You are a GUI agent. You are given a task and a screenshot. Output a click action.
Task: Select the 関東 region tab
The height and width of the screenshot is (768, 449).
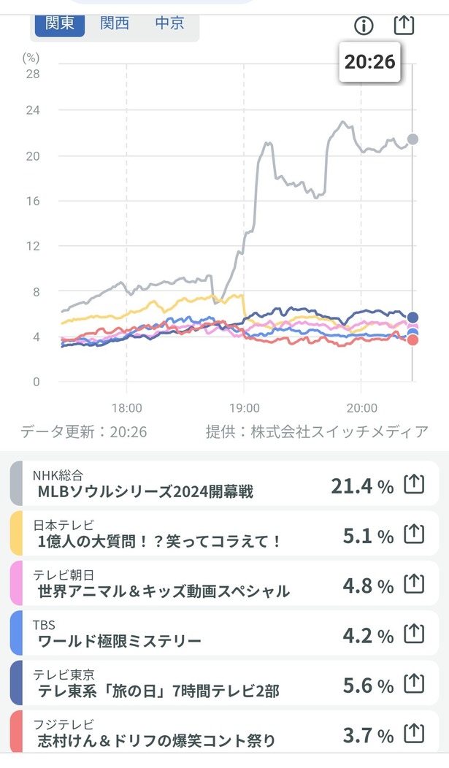tap(60, 23)
